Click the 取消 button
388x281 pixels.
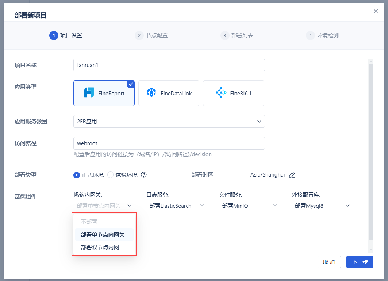pyautogui.click(x=329, y=262)
